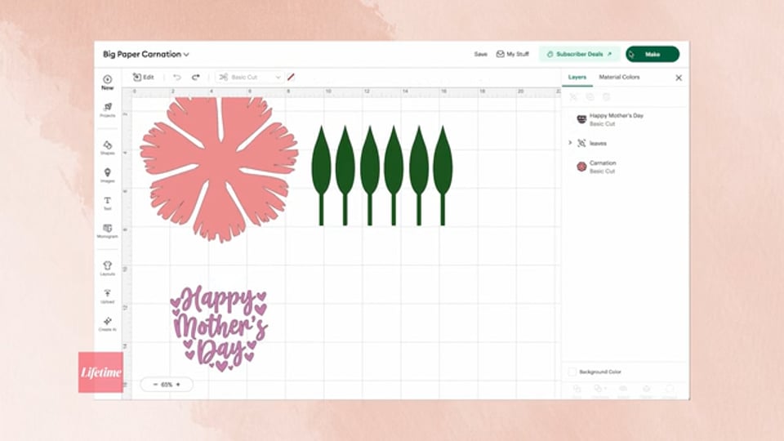
Task: Zoom in with the plus button
Action: 178,385
